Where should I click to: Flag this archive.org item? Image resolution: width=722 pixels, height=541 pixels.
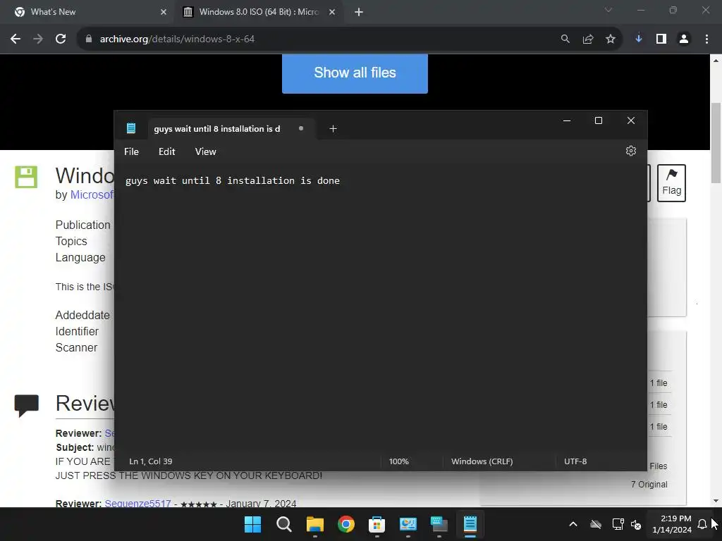(x=671, y=182)
